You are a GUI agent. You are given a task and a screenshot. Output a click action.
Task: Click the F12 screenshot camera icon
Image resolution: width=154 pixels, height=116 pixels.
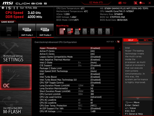(x=120, y=3)
